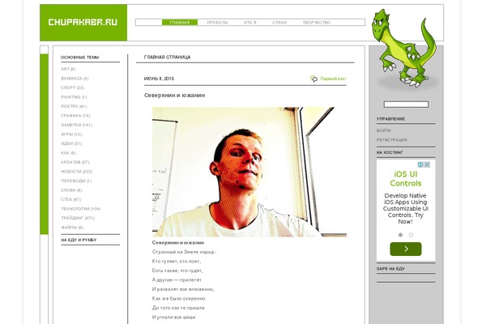
Task: Click the РЕГИСТРАЦИЯ link
Action: pos(392,140)
